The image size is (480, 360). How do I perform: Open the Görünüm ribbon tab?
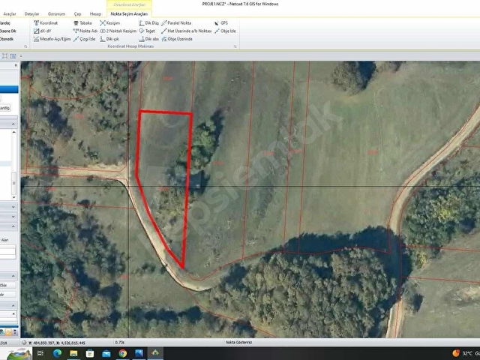[57, 13]
